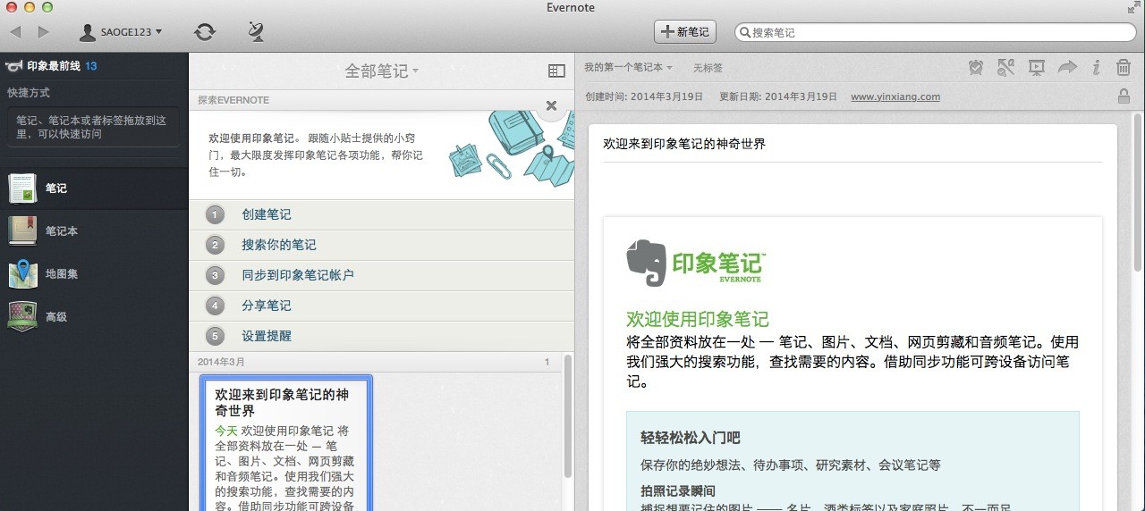Click the 2014年3月 list header

point(221,362)
